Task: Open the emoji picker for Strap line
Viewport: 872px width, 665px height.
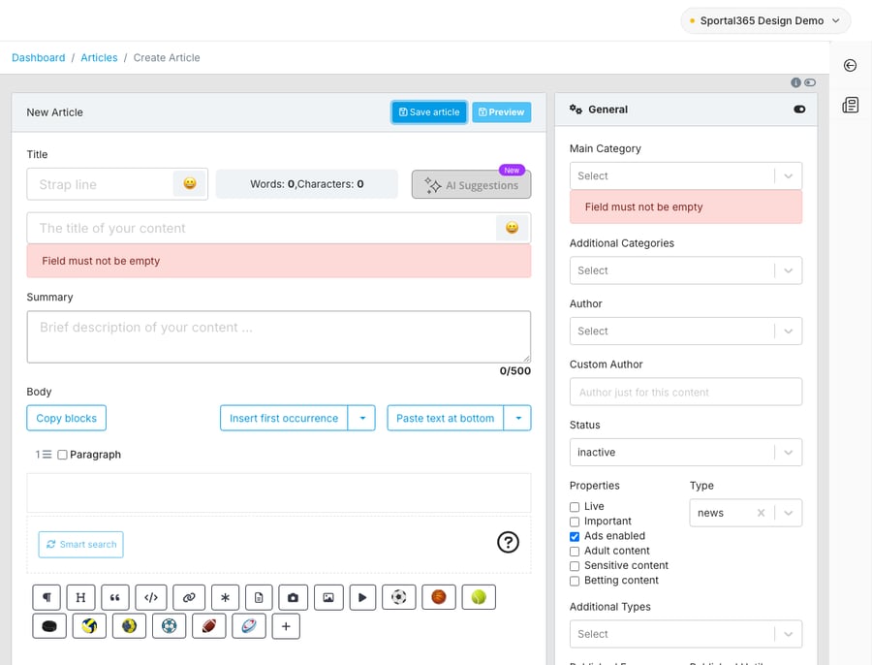Action: tap(190, 183)
